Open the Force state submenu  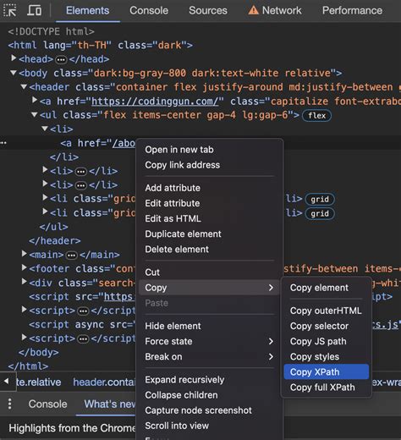[x=210, y=341]
